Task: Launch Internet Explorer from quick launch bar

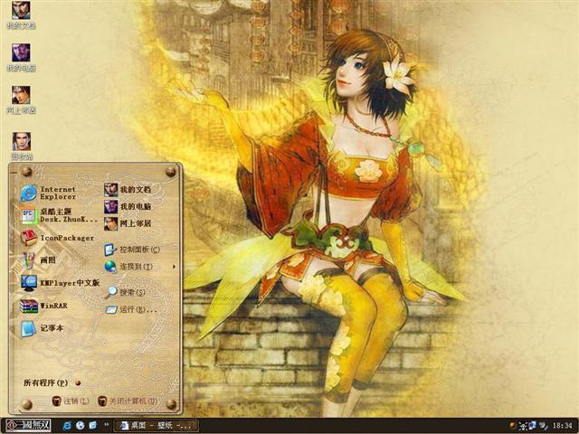Action: coord(67,426)
